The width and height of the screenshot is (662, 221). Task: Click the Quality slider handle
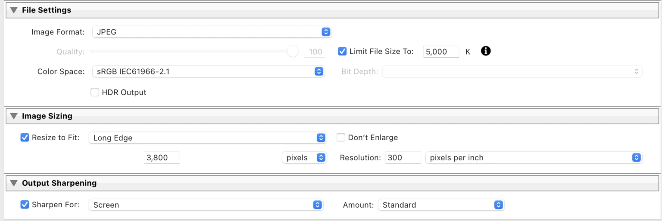[x=293, y=52]
